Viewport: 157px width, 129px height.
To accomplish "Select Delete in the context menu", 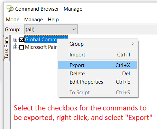I will (x=97, y=74).
